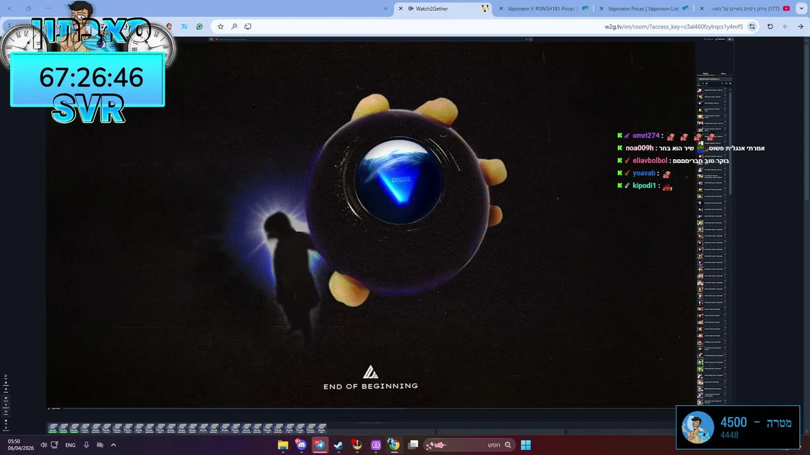Reload the Watch2Gether page
The height and width of the screenshot is (455, 810).
770,27
